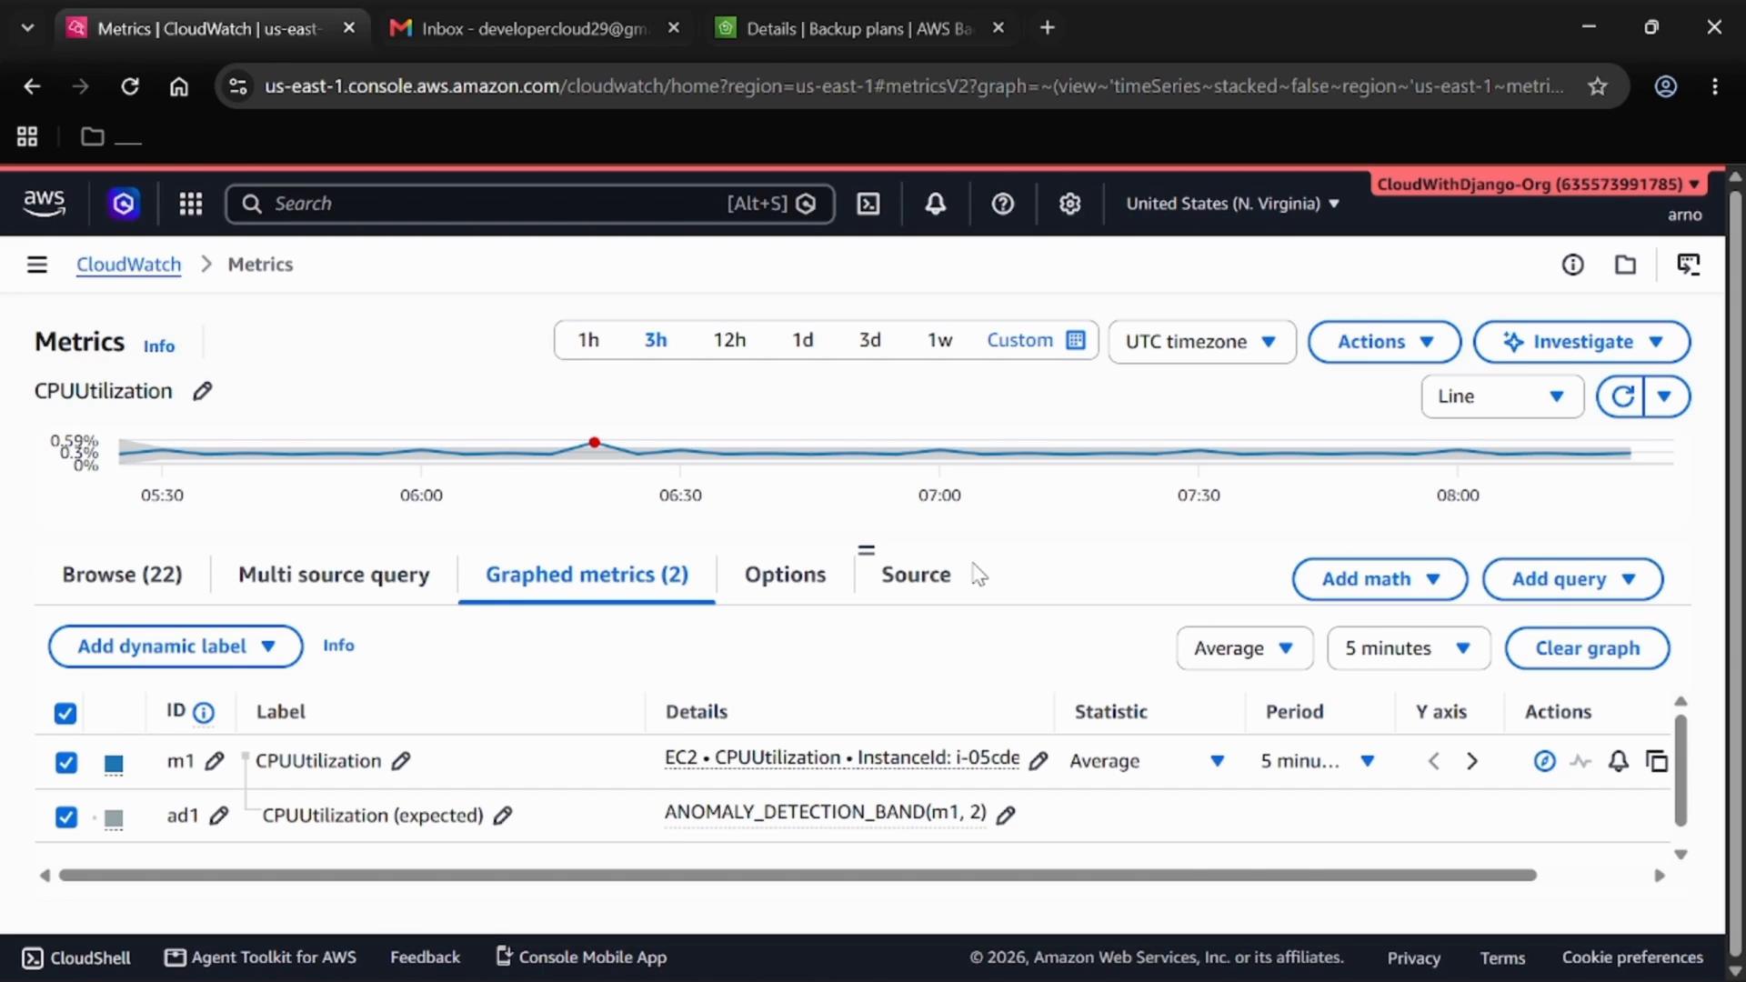Open the notifications bell in AWS header

[935, 204]
